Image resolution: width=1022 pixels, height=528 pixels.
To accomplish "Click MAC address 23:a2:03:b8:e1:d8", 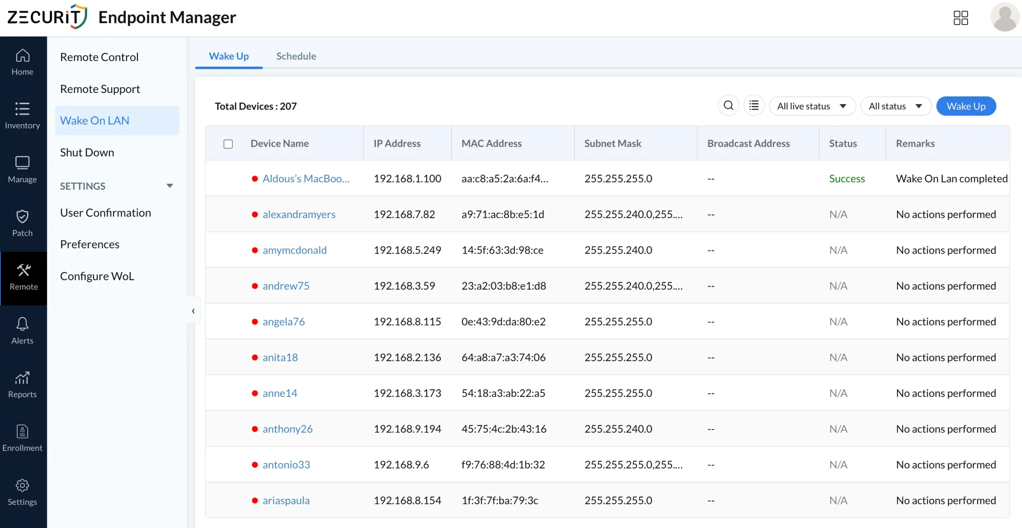I will tap(503, 286).
